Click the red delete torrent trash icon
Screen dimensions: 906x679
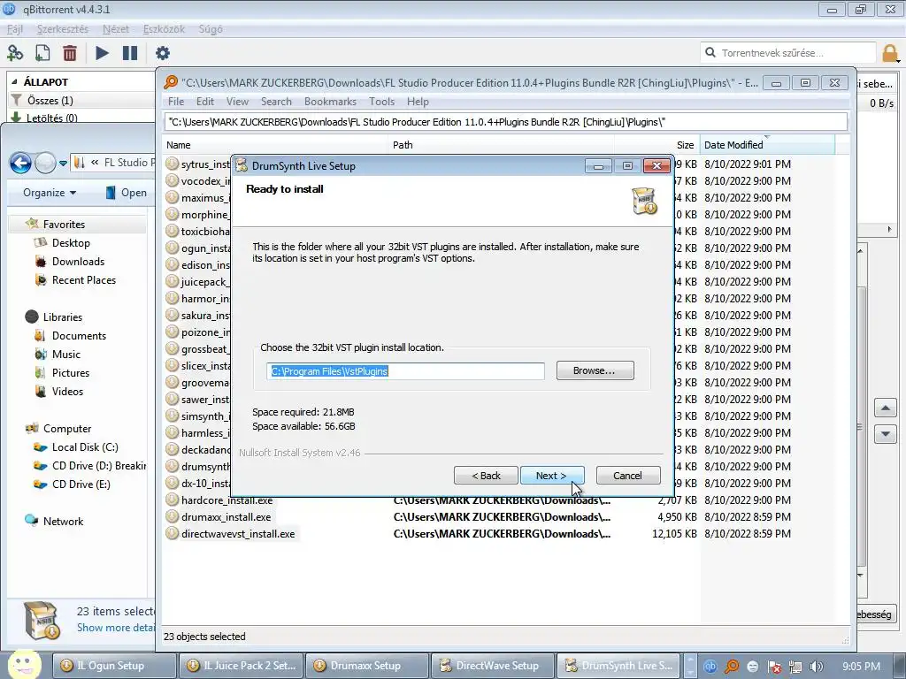(70, 53)
